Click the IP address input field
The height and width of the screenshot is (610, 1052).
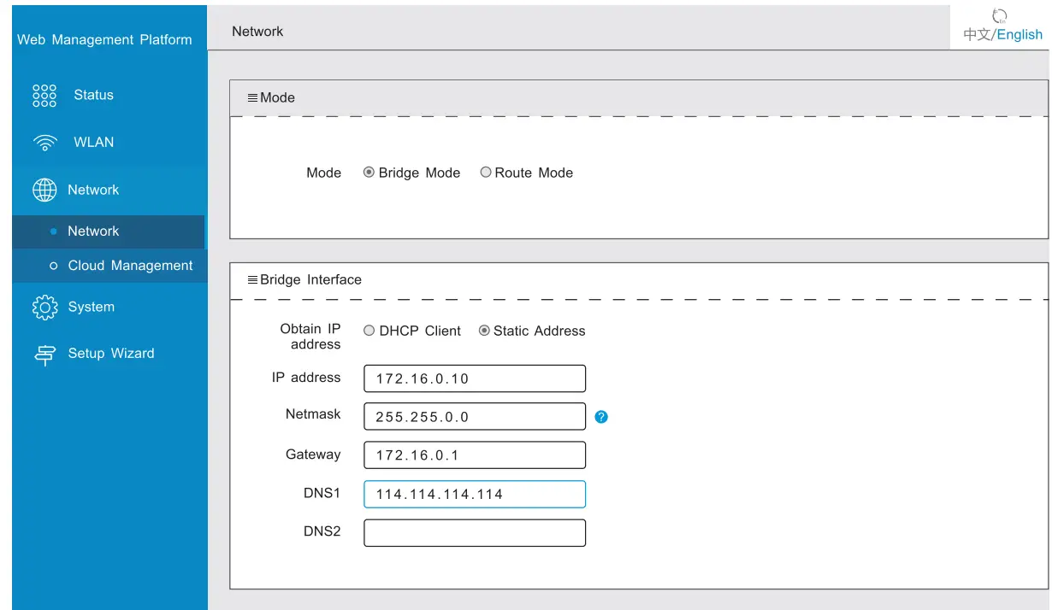(475, 378)
